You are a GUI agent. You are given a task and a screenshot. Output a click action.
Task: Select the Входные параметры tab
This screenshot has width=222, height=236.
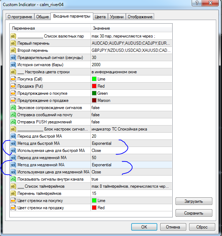pyautogui.click(x=72, y=16)
